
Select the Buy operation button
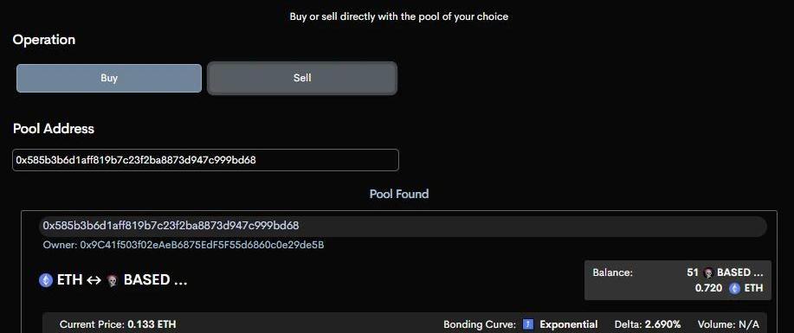(x=109, y=79)
